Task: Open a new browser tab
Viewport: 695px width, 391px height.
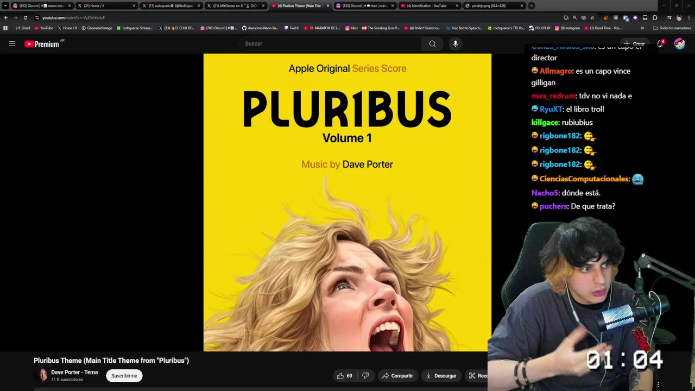Action: click(532, 5)
